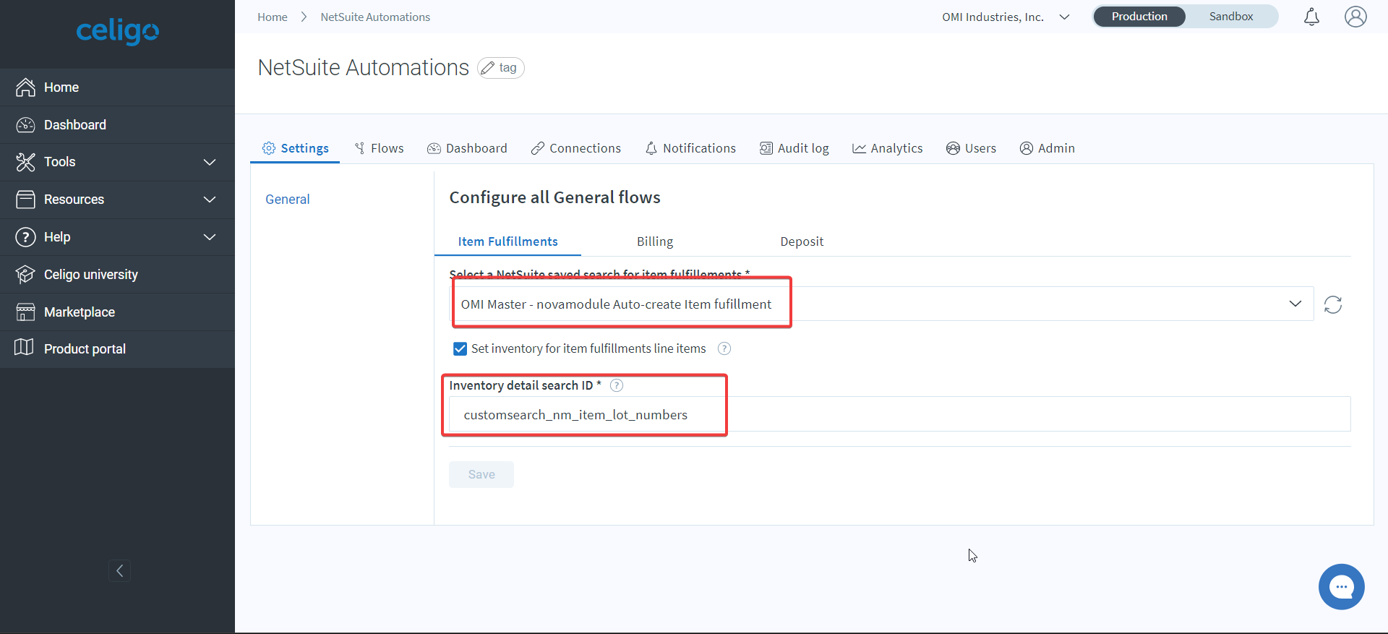The image size is (1388, 634).
Task: Click the Dashboard gauge icon in sidebar
Action: (x=25, y=125)
